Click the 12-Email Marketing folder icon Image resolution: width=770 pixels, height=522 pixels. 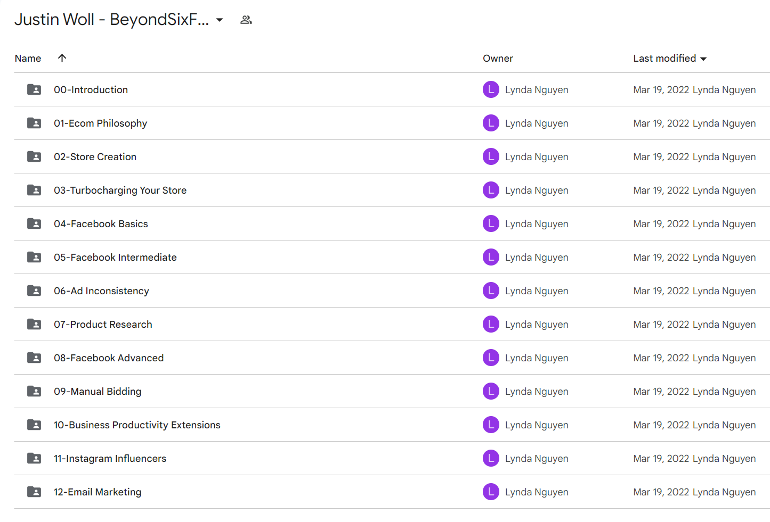tap(34, 492)
